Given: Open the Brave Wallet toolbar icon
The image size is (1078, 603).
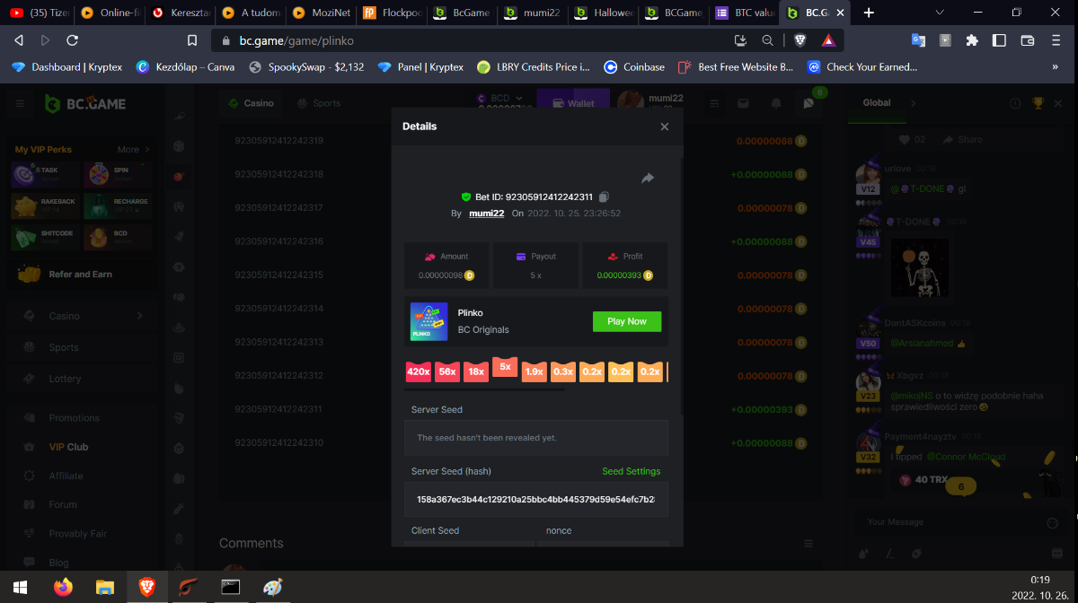Looking at the screenshot, I should [x=1028, y=40].
